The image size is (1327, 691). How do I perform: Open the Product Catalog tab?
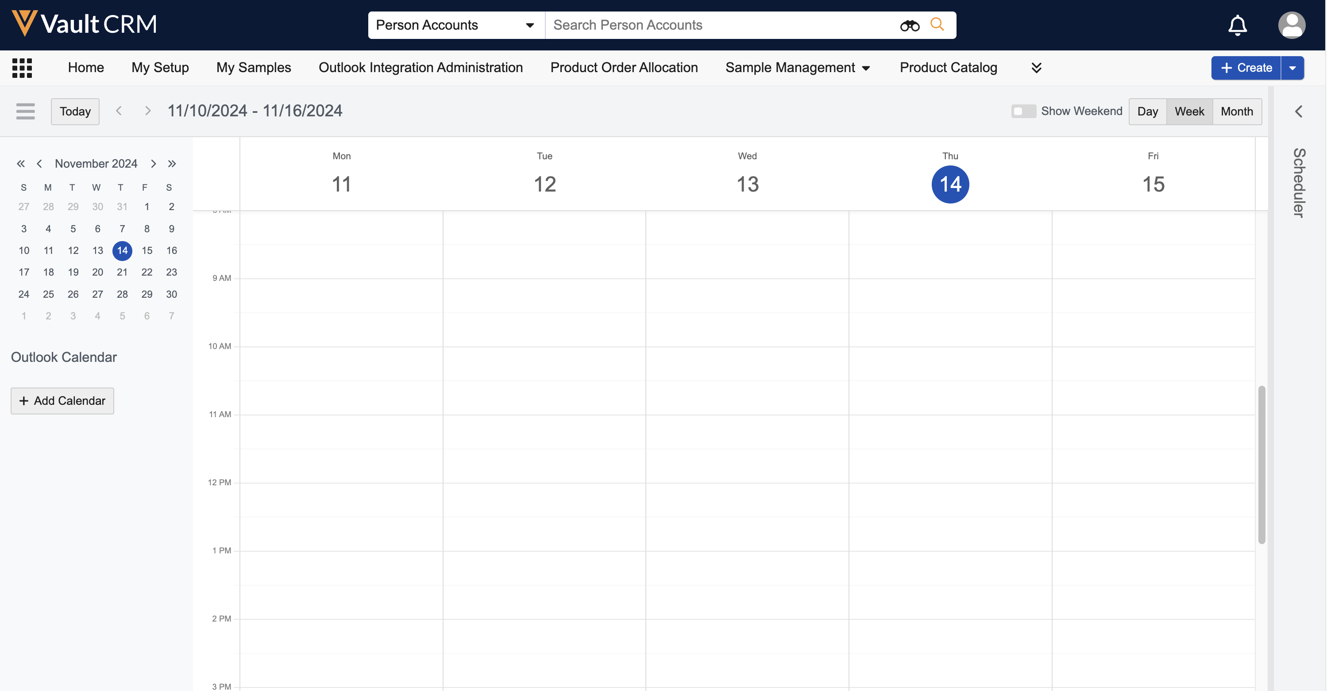948,67
